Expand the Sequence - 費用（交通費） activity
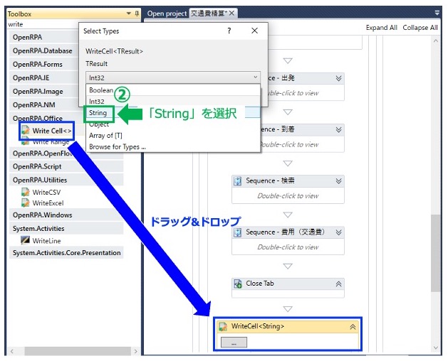This screenshot has height=361, width=448. click(338, 232)
